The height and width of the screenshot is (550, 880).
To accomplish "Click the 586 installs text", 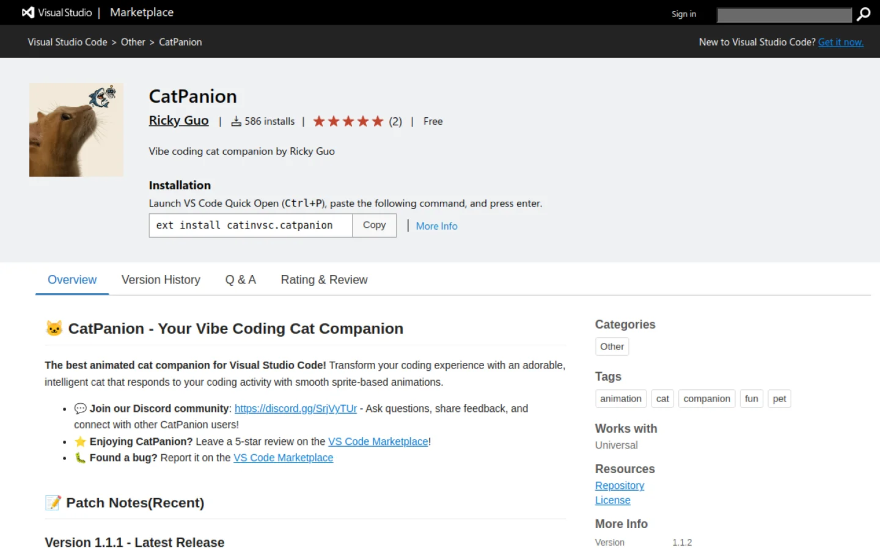I will click(x=269, y=122).
